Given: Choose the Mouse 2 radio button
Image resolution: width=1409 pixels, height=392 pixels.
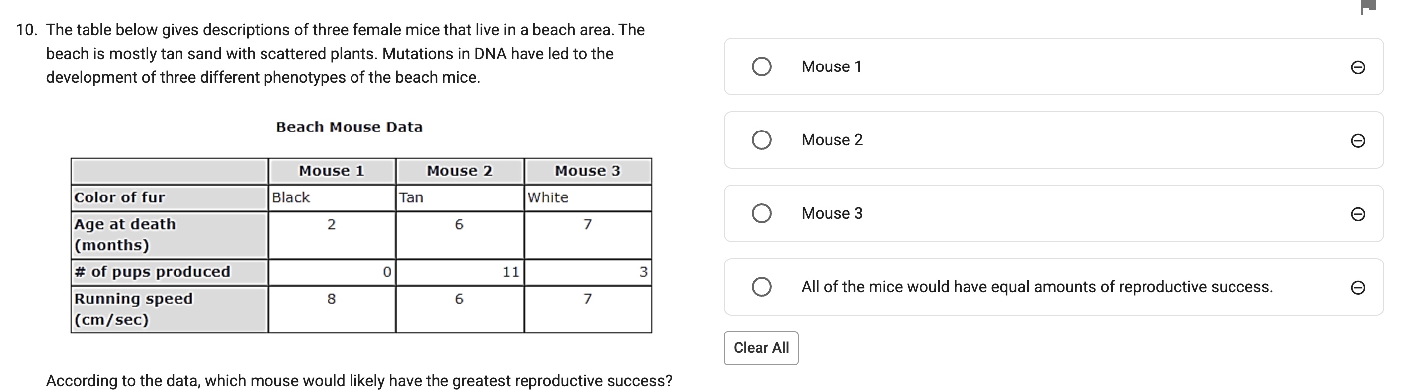Looking at the screenshot, I should tap(761, 140).
